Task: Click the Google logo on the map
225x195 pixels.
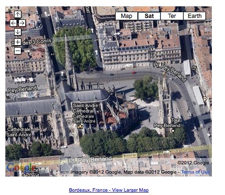Action: coord(21,167)
